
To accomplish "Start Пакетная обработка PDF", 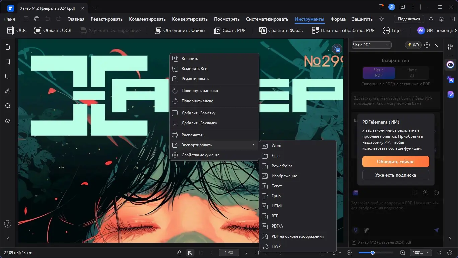I will point(343,30).
